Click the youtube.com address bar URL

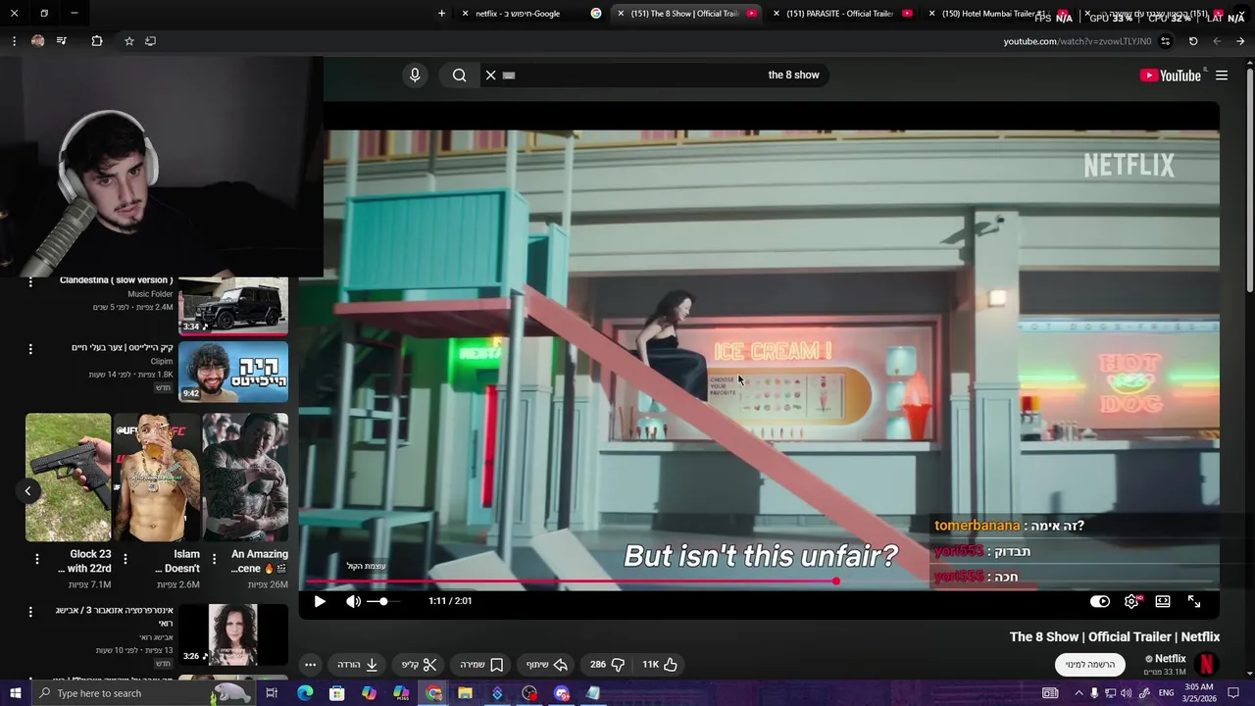click(1078, 41)
